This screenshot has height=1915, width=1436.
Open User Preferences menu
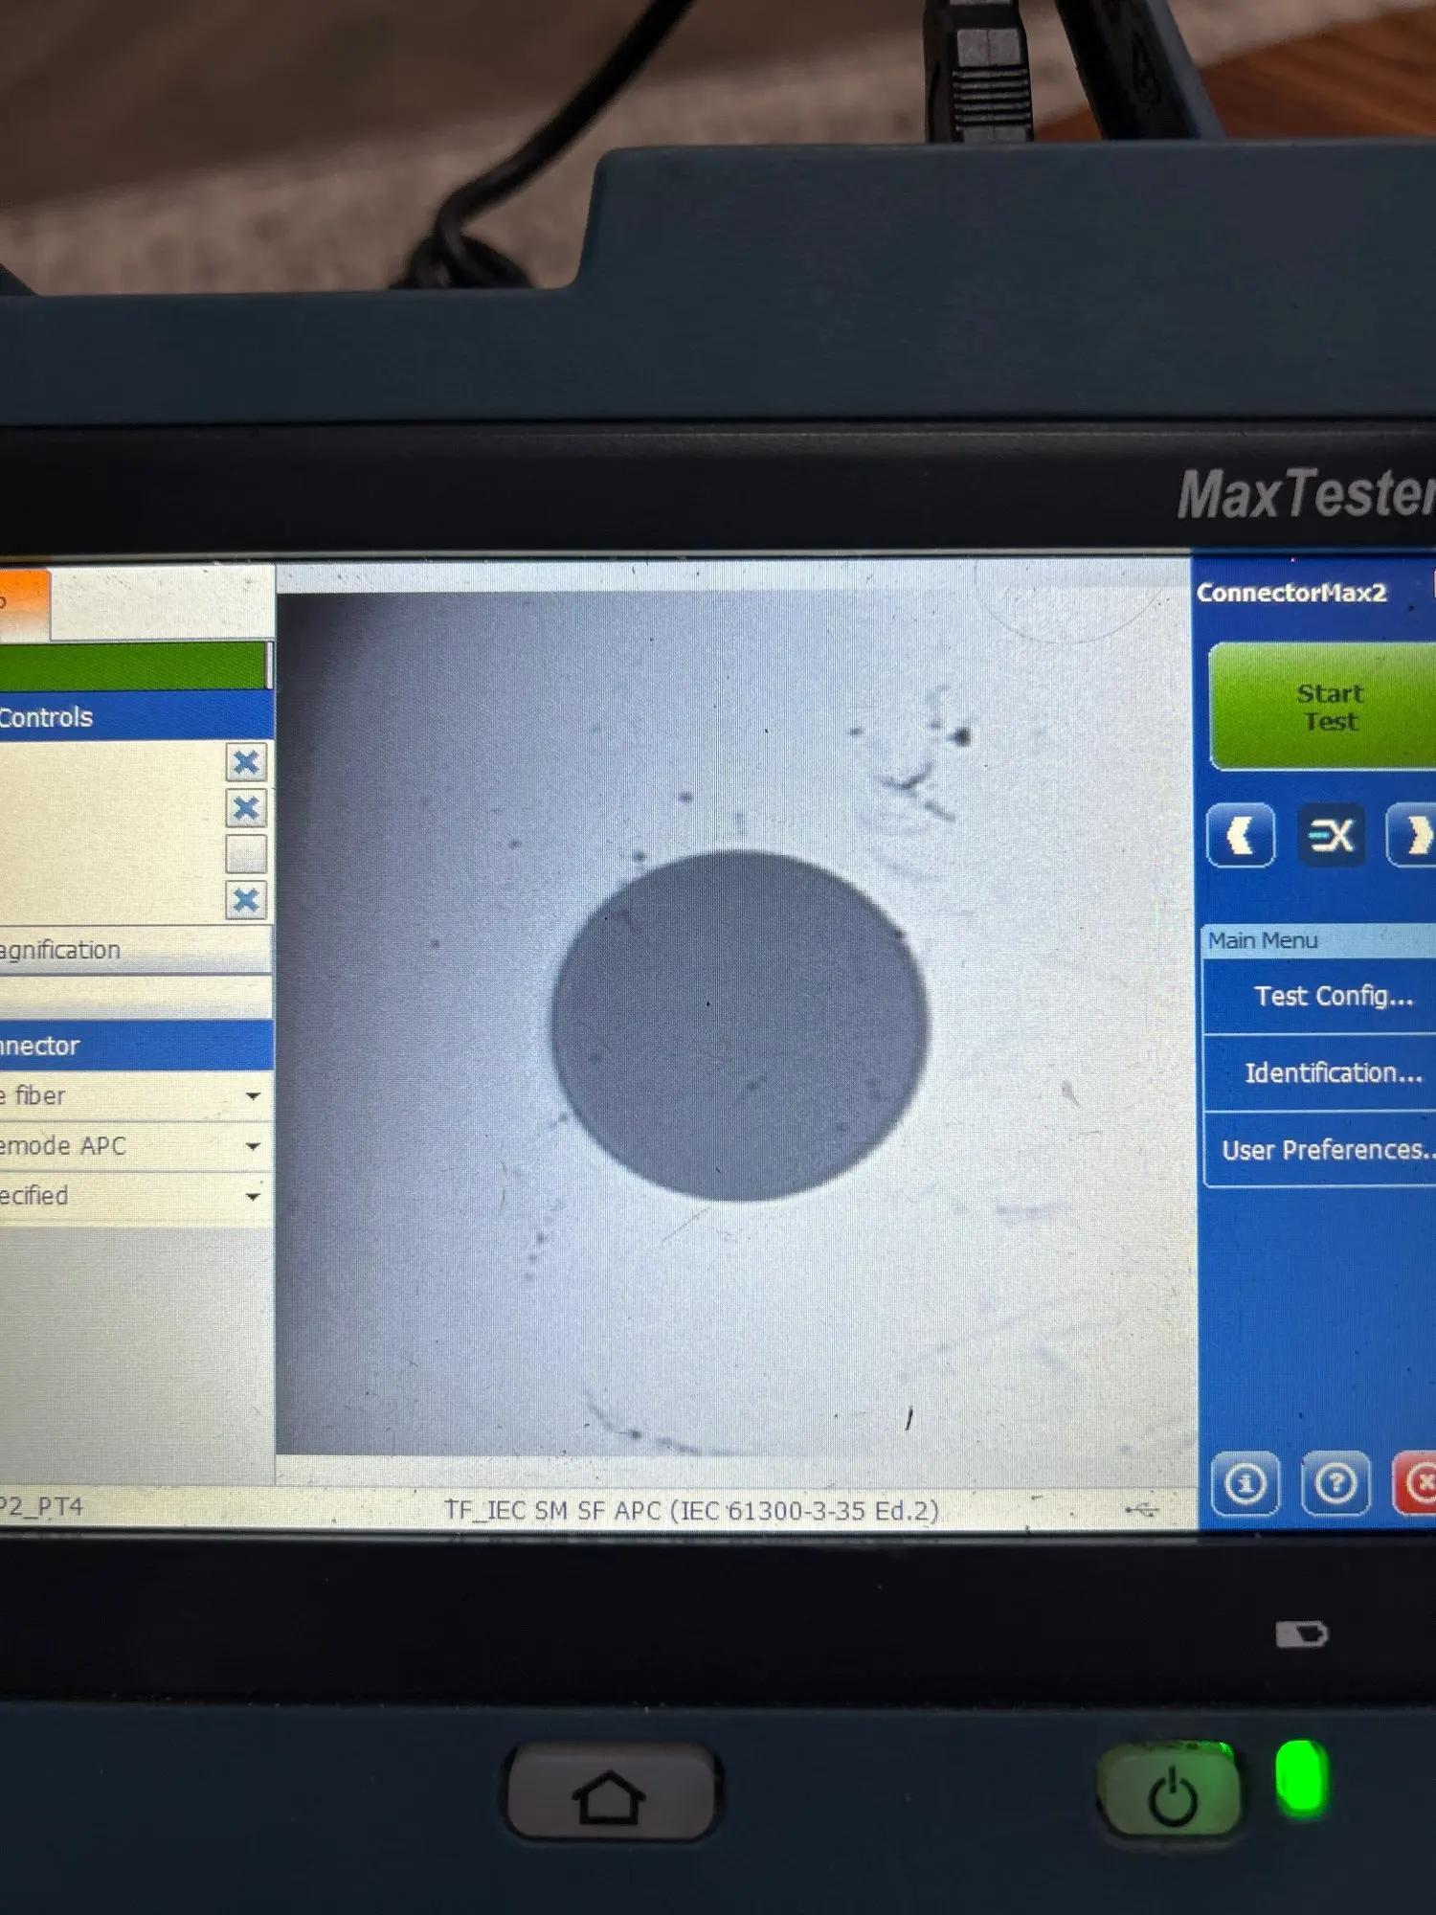click(1321, 1149)
